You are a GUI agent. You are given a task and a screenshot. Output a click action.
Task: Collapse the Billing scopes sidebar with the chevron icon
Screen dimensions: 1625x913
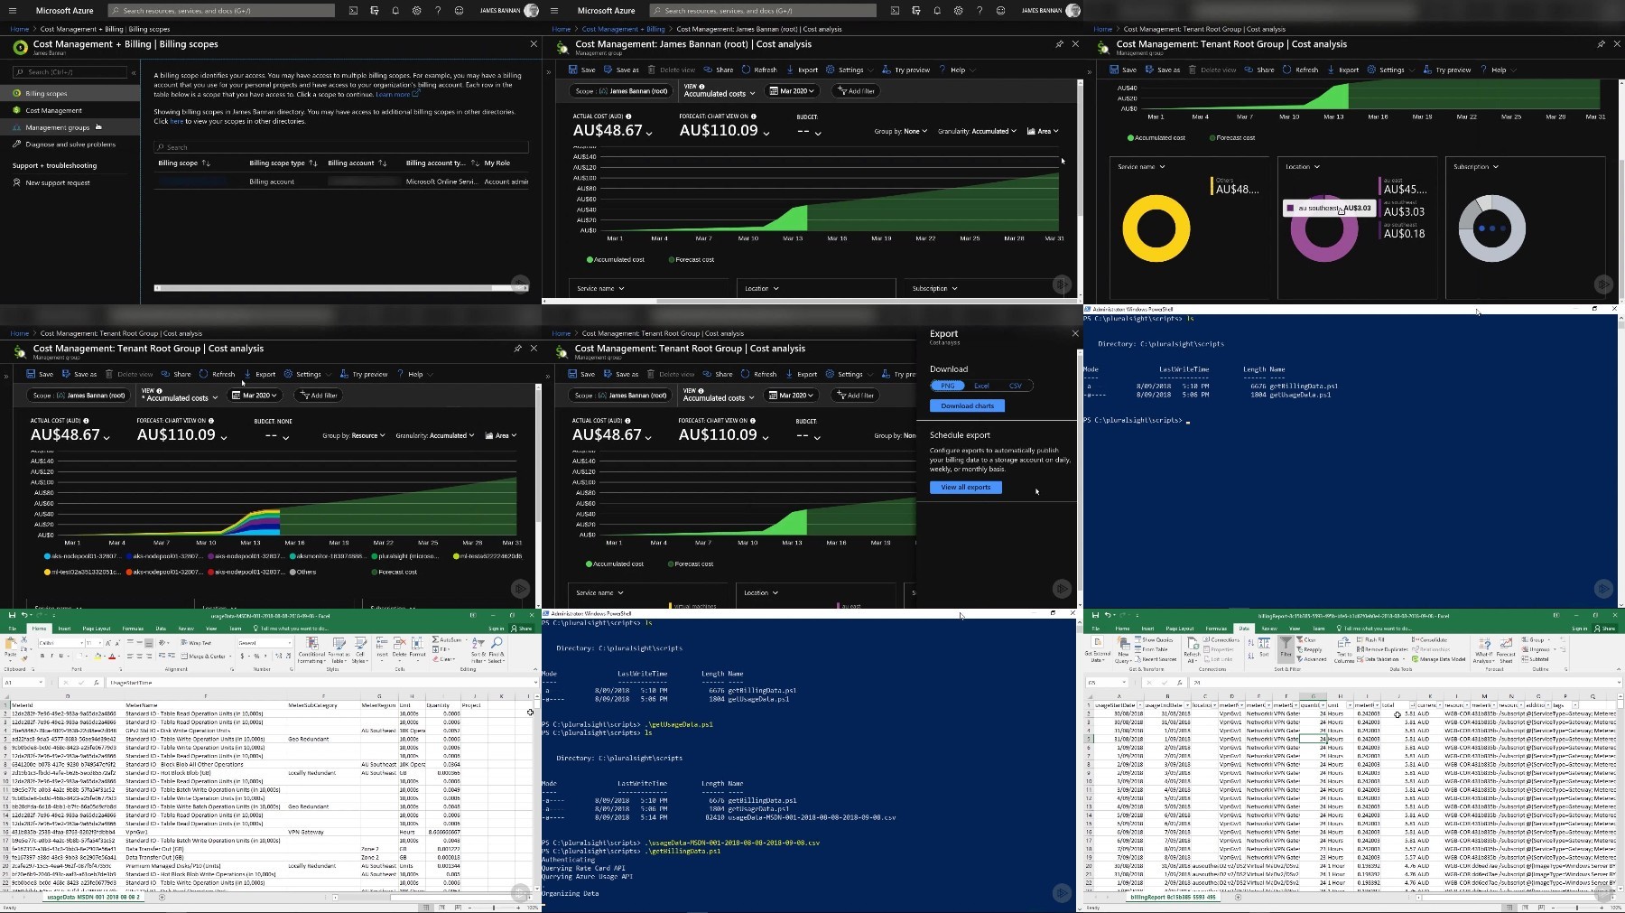pos(134,72)
